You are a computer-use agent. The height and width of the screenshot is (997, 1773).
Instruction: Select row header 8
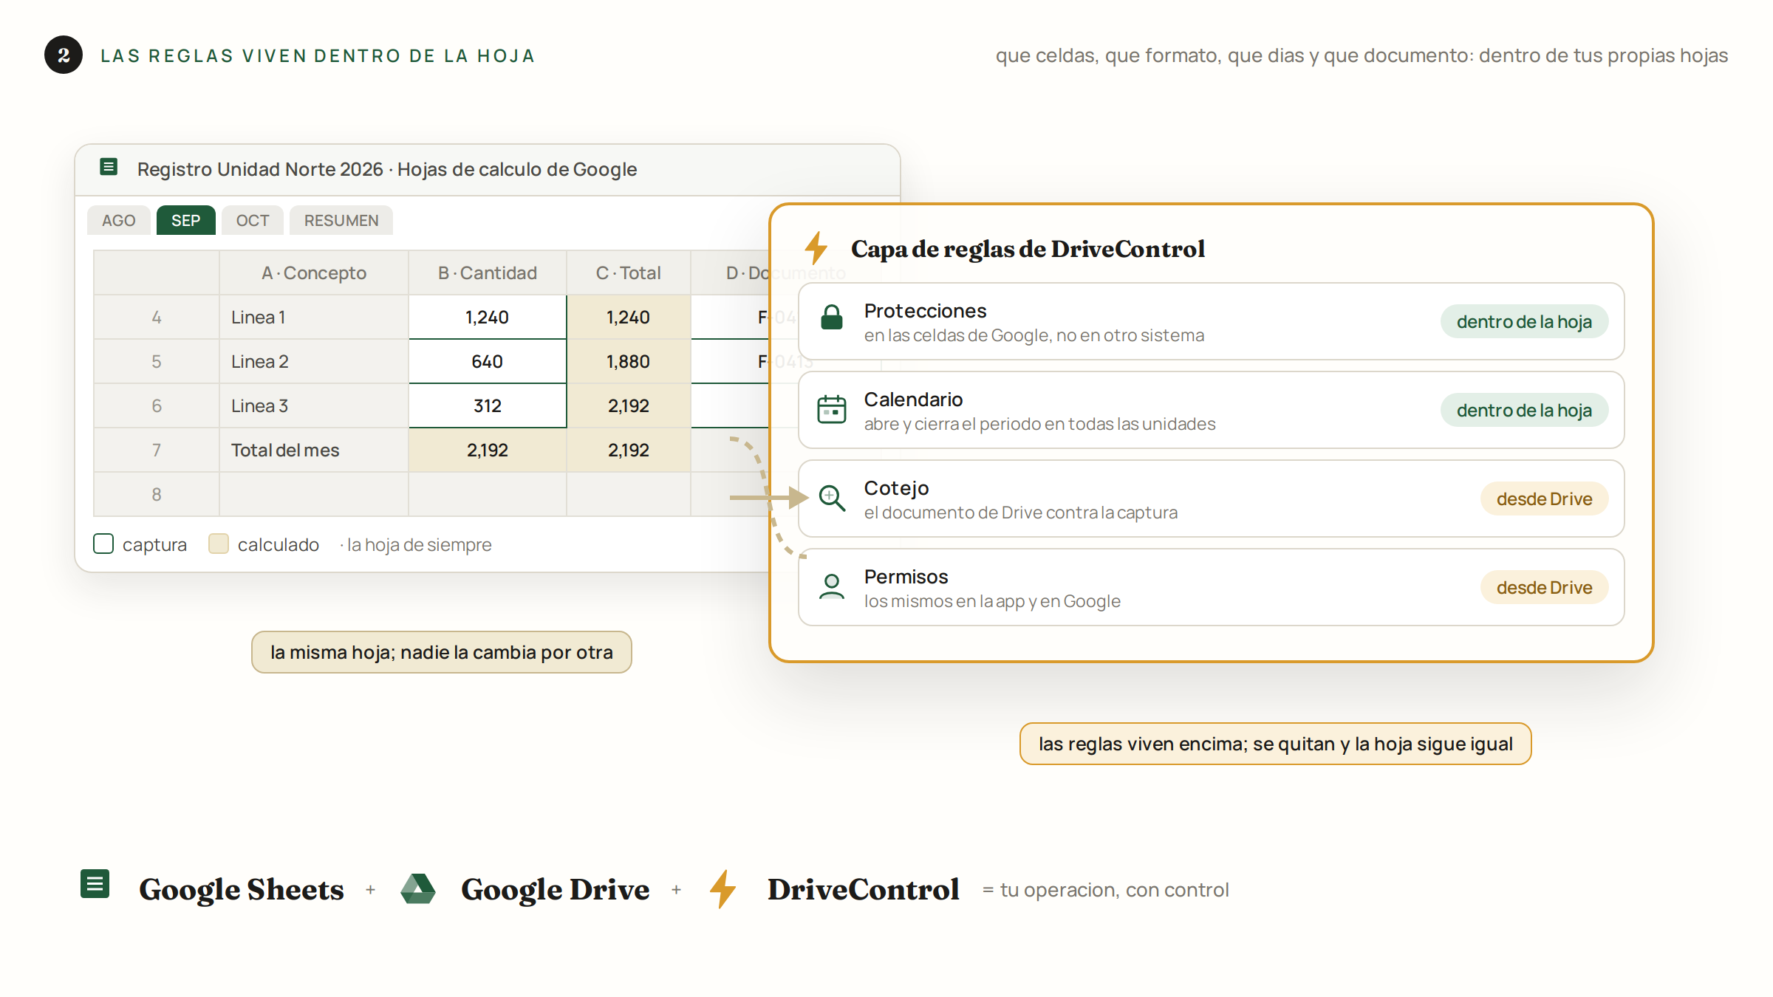click(x=157, y=494)
